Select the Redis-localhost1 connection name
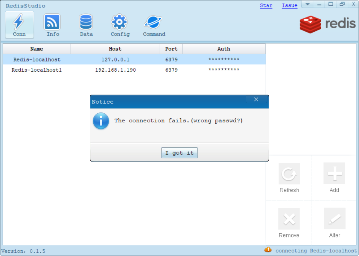This screenshot has height=256, width=359. click(36, 70)
